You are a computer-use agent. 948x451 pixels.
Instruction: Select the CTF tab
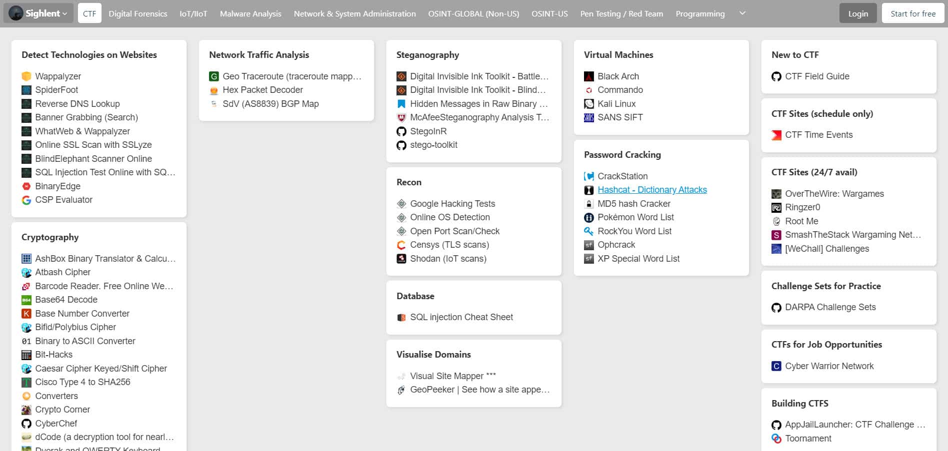pos(89,13)
